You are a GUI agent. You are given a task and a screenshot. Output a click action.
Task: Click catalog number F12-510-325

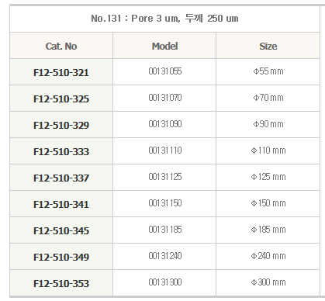coord(61,99)
